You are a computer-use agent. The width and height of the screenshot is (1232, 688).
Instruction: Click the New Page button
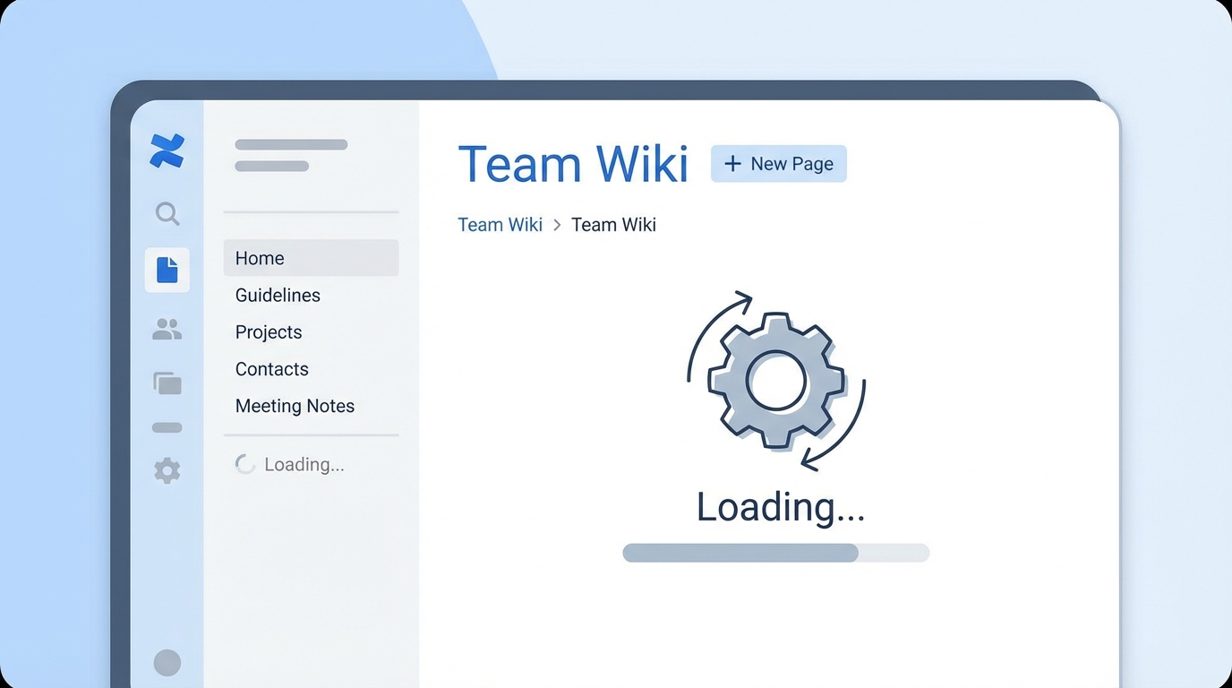(x=778, y=164)
